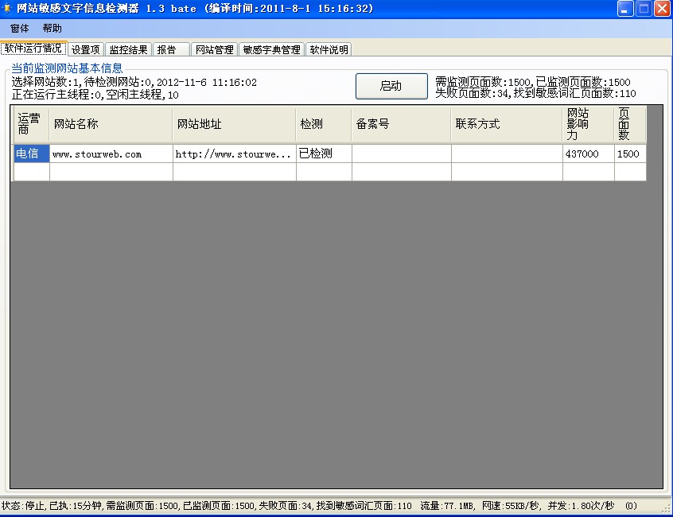Go to the 网站管理 tab
Viewport: 673px width, 517px height.
[215, 49]
